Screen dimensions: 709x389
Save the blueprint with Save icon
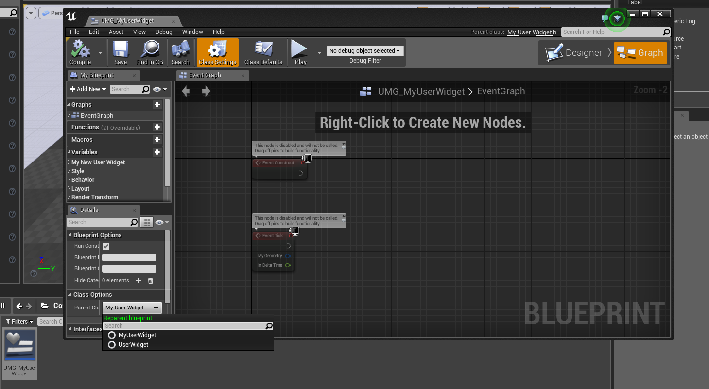click(121, 52)
